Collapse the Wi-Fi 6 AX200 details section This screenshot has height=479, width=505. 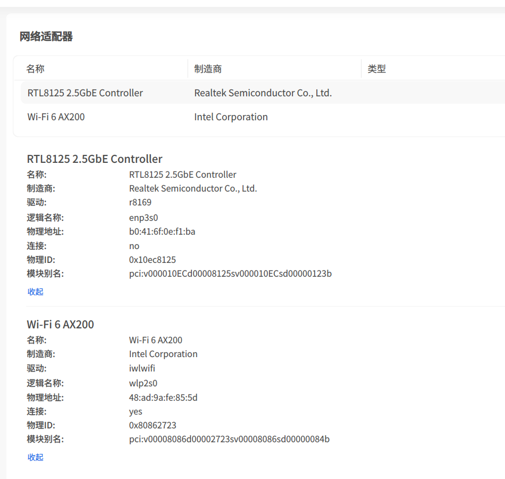pos(36,457)
